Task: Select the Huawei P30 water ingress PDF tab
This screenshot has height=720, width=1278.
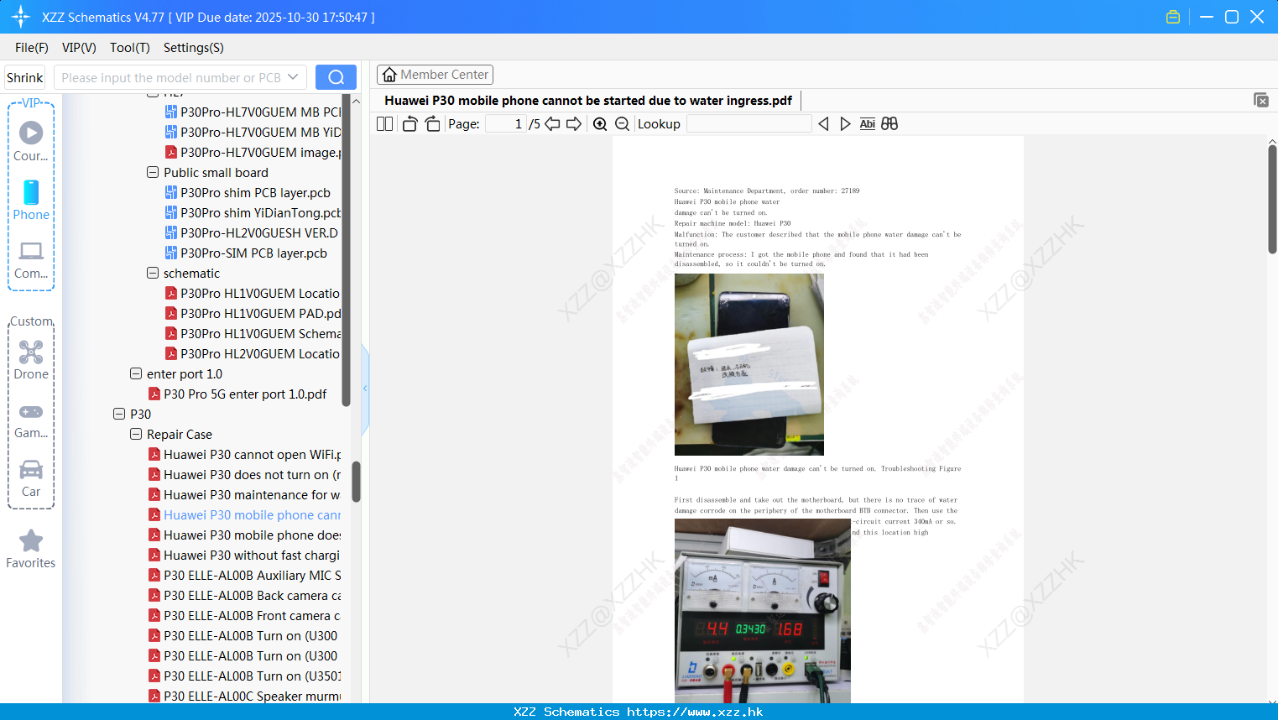Action: (588, 101)
